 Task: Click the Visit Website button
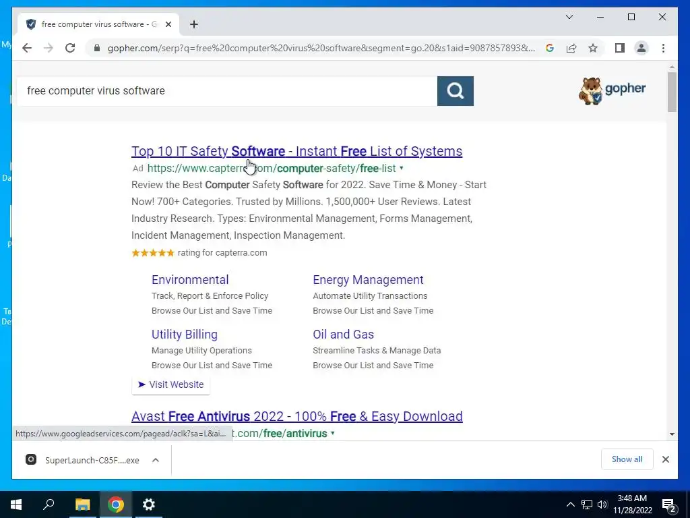(170, 384)
